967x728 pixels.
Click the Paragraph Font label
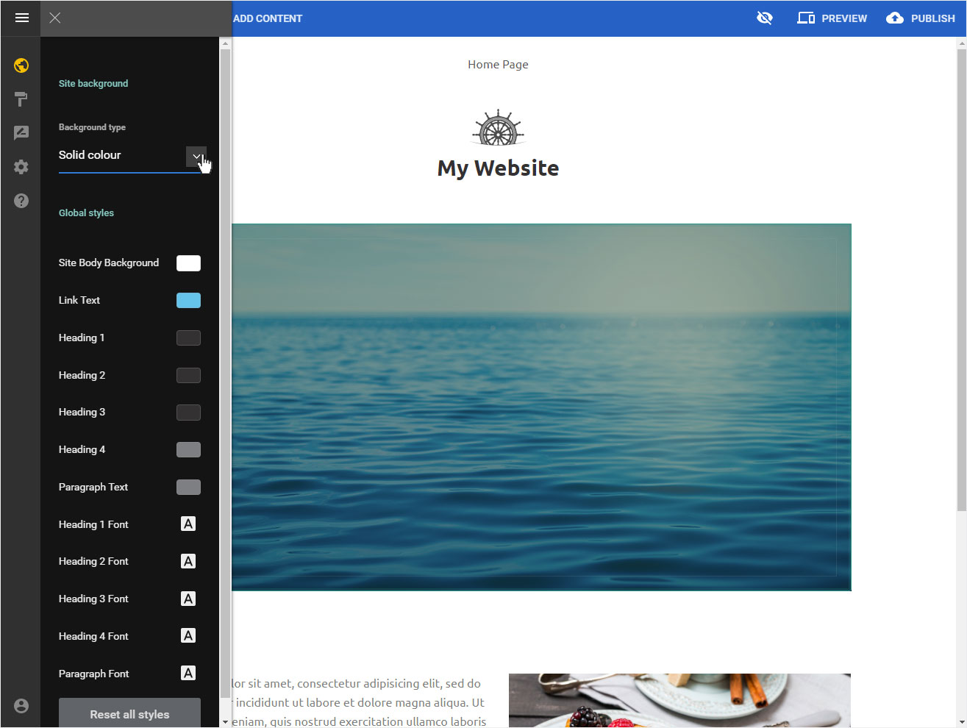click(x=93, y=674)
